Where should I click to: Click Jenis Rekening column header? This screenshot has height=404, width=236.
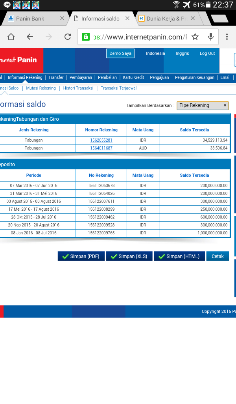34,130
